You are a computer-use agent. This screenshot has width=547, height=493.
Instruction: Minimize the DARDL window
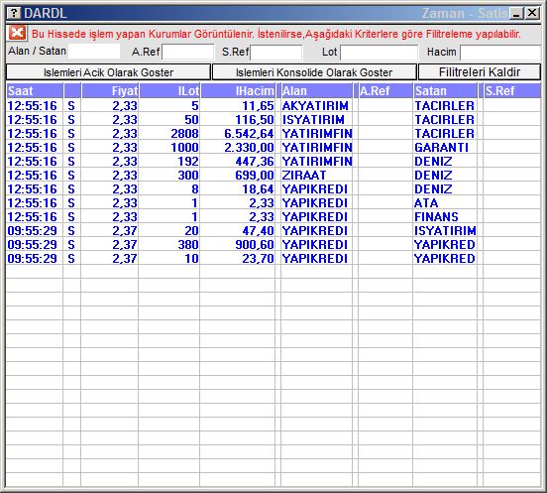coord(516,13)
